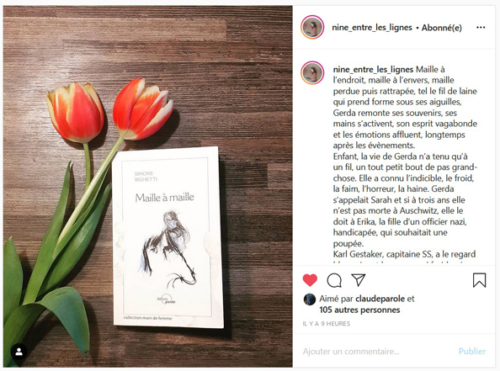Select the caption text about Gerda
This screenshot has height=371, width=500.
(405, 162)
